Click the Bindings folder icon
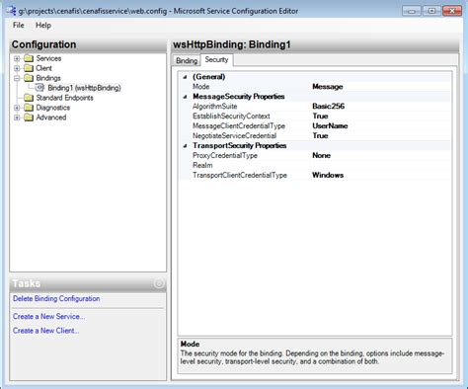The width and height of the screenshot is (468, 389). click(x=29, y=78)
